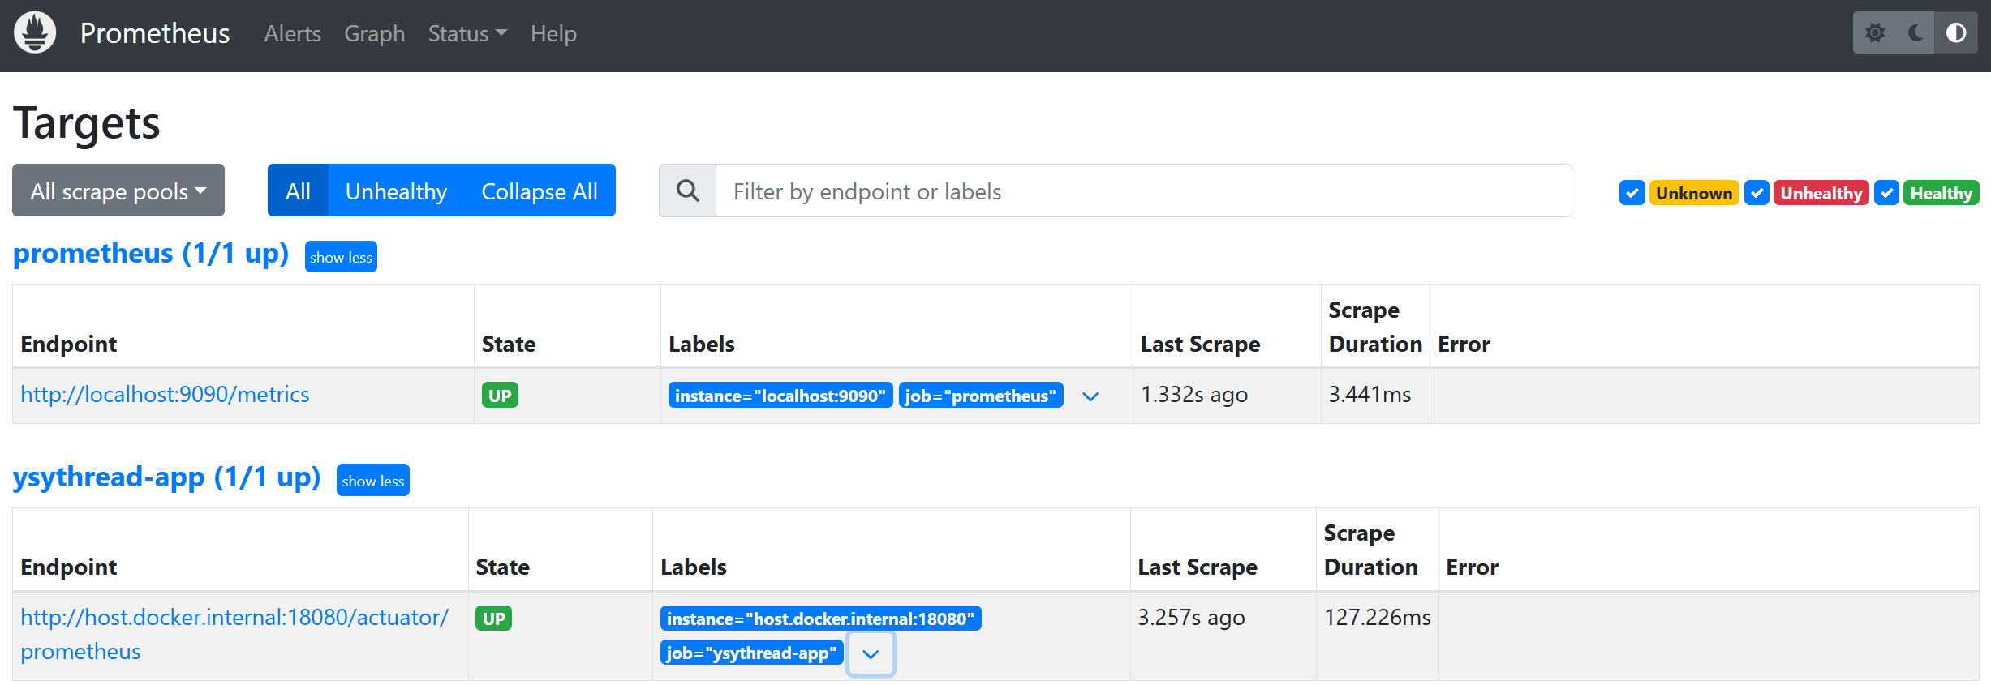The image size is (1991, 685).
Task: Toggle the Healthy state checkbox
Action: click(1886, 193)
